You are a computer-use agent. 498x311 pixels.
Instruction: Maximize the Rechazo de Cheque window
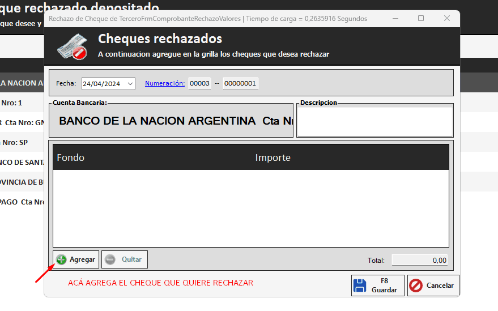421,18
